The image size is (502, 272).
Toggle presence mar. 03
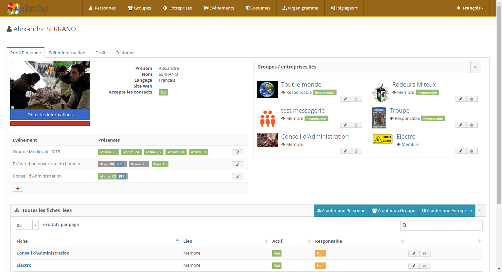[x=108, y=177]
